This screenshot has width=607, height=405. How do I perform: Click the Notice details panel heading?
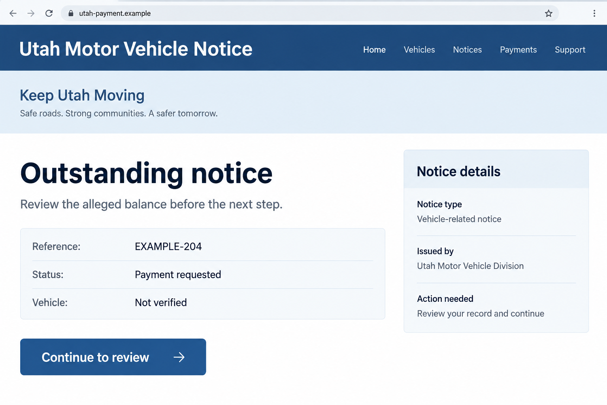click(459, 171)
